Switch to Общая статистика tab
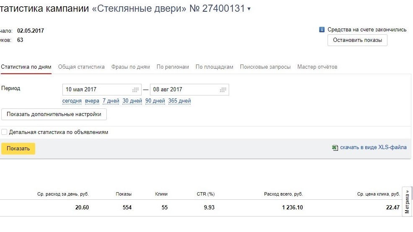The image size is (413, 232). 81,67
